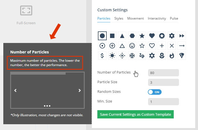
Task: Click the 'Custom Settings' heading
Action: 113,10
